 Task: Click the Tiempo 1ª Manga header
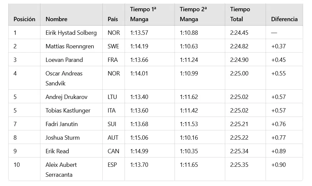(x=143, y=14)
